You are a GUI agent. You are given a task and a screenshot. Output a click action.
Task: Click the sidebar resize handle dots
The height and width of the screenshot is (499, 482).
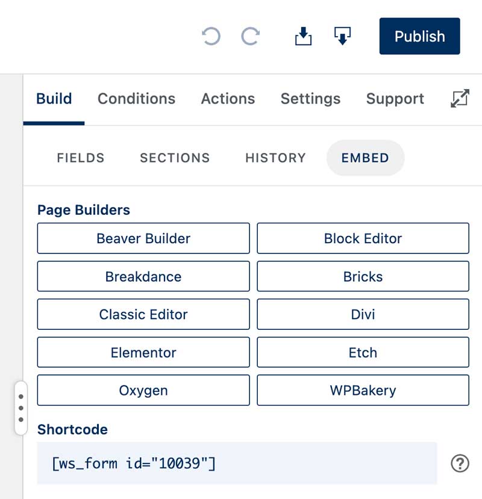[x=21, y=408]
